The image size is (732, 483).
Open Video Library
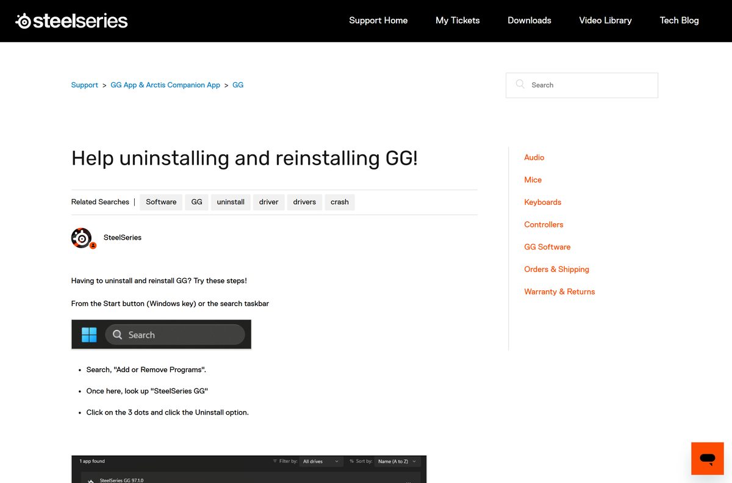point(605,20)
